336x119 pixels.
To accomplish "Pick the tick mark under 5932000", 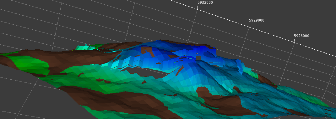I will (x=197, y=7).
